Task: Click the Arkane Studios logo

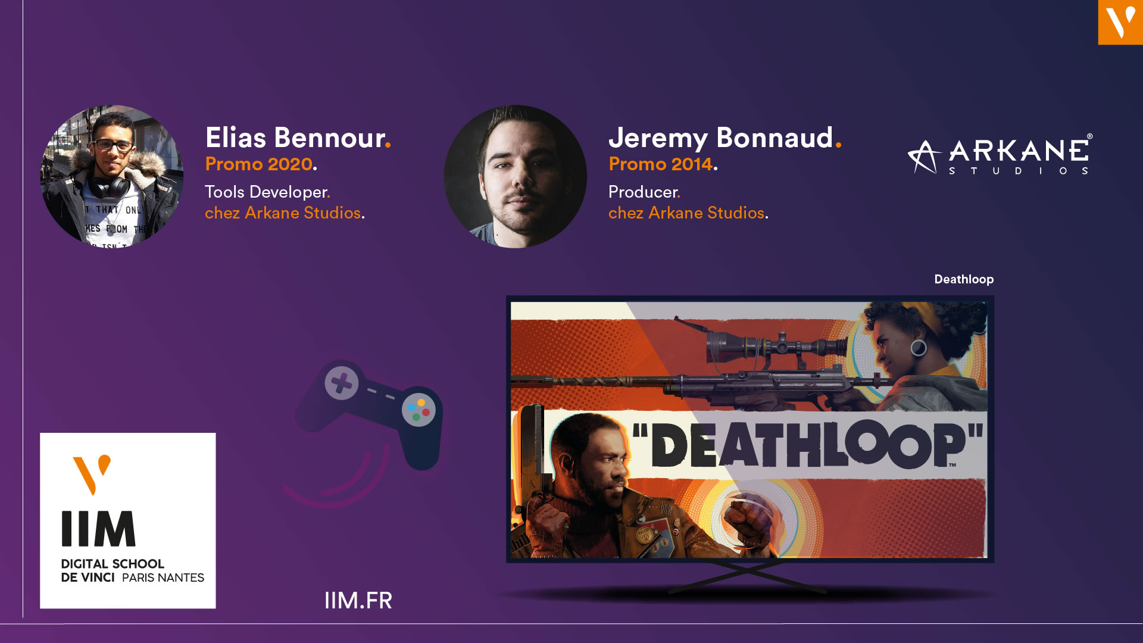Action: (x=1000, y=154)
